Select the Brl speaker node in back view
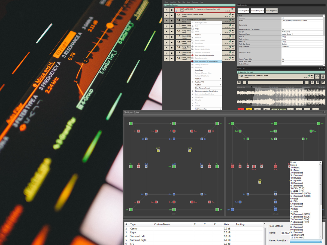Viewport: 327px width, 245px height. point(232,210)
